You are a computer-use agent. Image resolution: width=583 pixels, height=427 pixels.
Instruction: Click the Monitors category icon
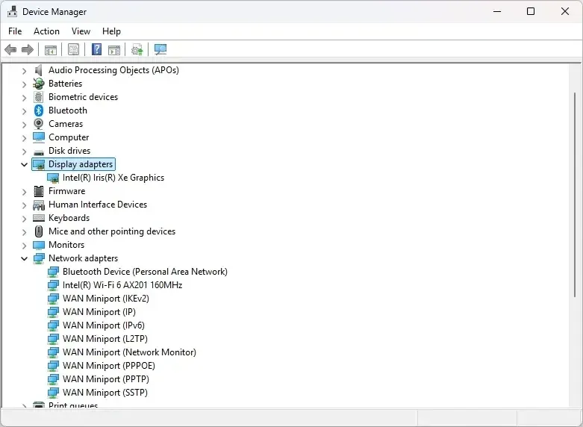39,245
